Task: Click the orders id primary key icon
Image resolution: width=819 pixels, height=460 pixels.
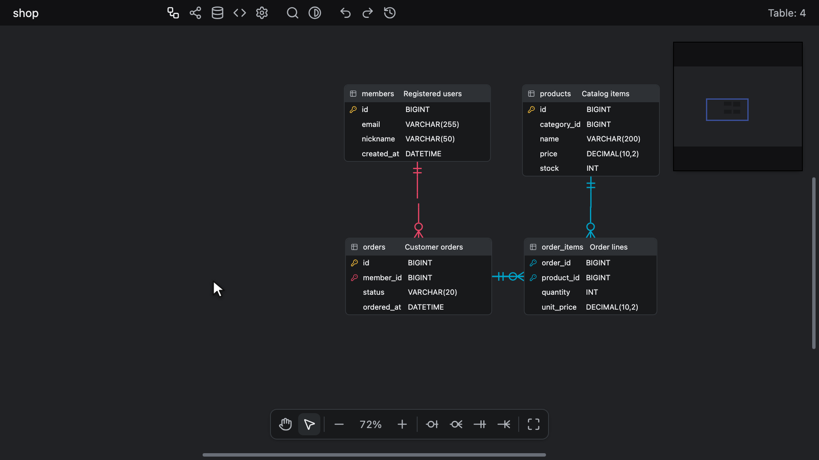Action: tap(354, 263)
